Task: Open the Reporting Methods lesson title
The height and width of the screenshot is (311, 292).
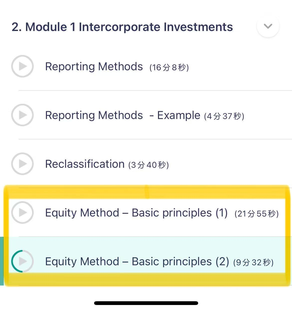Action: pyautogui.click(x=94, y=67)
